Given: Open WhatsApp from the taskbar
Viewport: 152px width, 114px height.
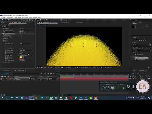Looking at the screenshot, I should click(51, 98).
